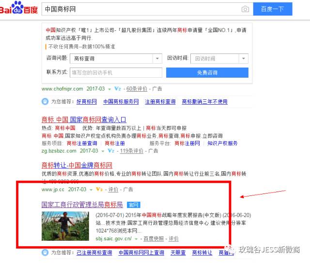Image resolution: width=310 pixels, height=263 pixels.
Task: Open result 商标 中国 国家商标网查询入口
Action: point(84,120)
